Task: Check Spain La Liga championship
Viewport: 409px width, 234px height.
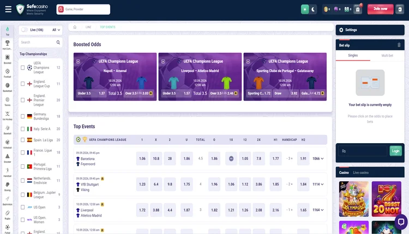Action: coord(23,140)
